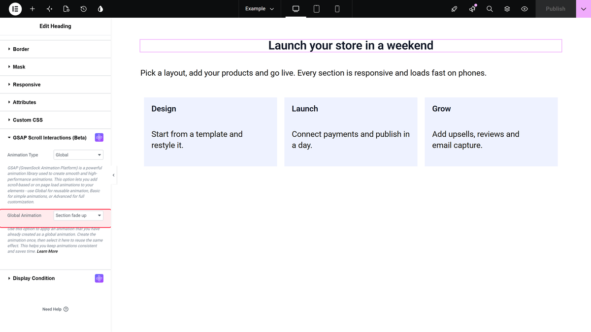Expand the Responsive section

click(x=55, y=85)
